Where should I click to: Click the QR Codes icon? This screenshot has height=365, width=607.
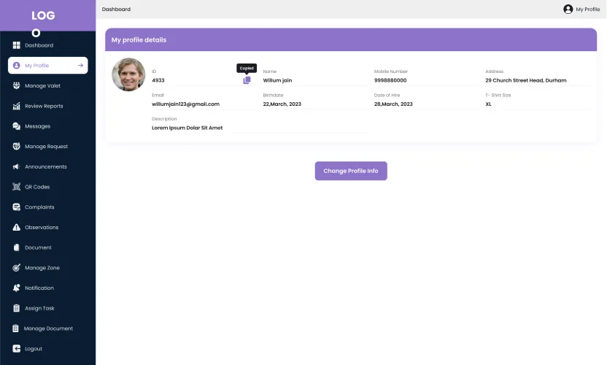[x=16, y=187]
